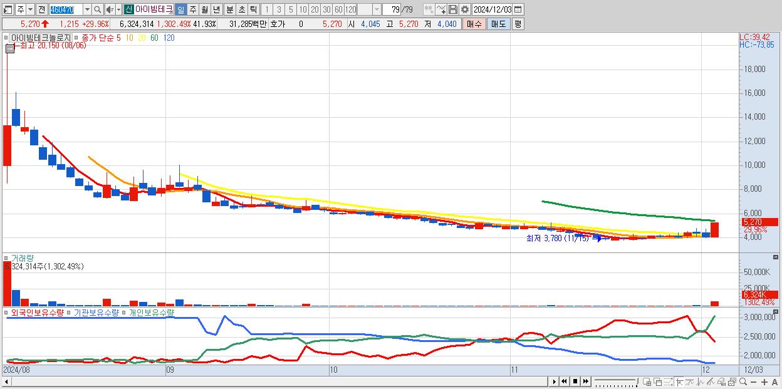
Task: Click the green 신 badge icon
Action: pyautogui.click(x=128, y=10)
